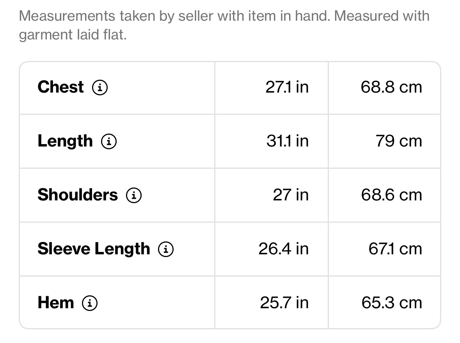Screen dimensions: 460x343
Task: Click the 31.1 in length value
Action: [288, 141]
